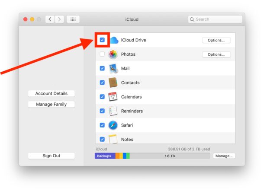Image resolution: width=264 pixels, height=191 pixels.
Task: Click the Photos app icon
Action: pos(113,54)
